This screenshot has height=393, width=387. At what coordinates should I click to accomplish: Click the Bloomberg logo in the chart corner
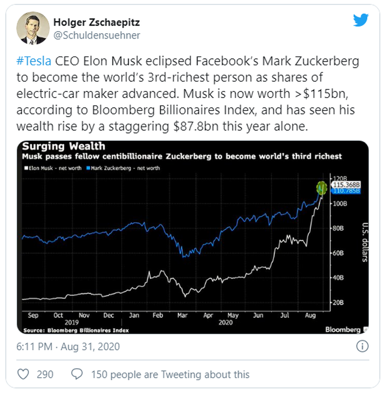coord(343,329)
